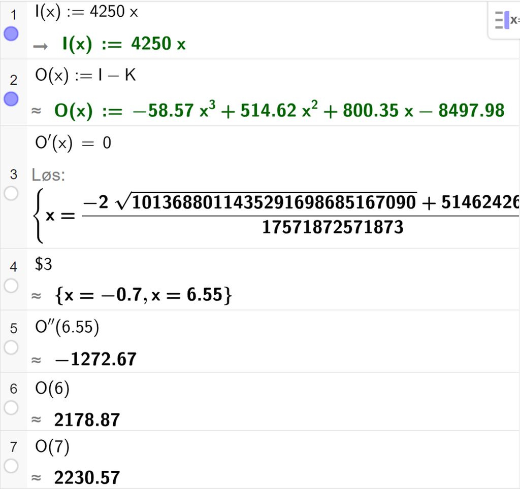The height and width of the screenshot is (489, 520).
Task: Toggle visibility circle next to O''(6.55)
Action: tap(11, 348)
